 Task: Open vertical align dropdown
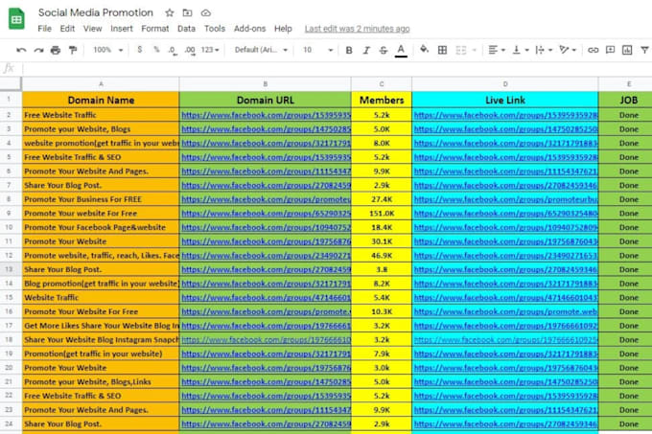tap(521, 50)
